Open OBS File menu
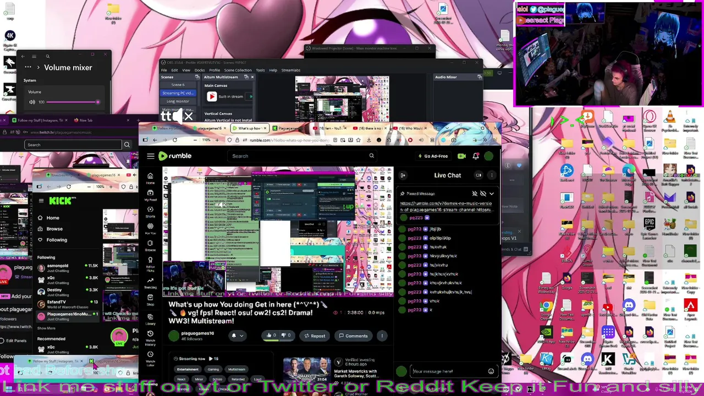Viewport: 704px width, 396px height. click(164, 70)
